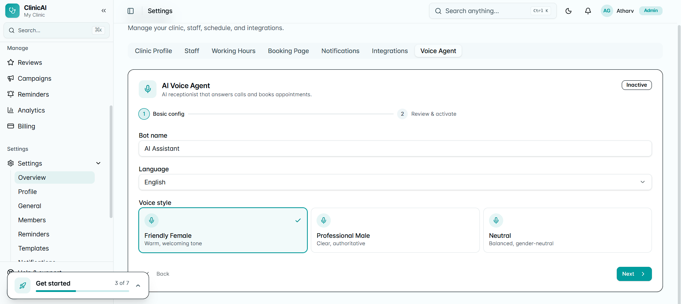
Task: Select the Neutral voice style
Action: pyautogui.click(x=567, y=230)
